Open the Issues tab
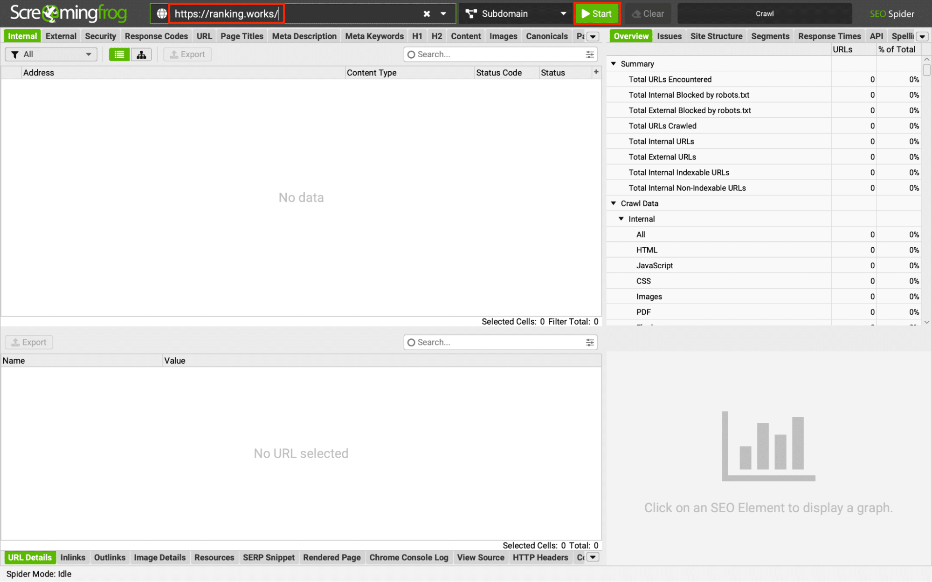The height and width of the screenshot is (582, 932). click(669, 36)
